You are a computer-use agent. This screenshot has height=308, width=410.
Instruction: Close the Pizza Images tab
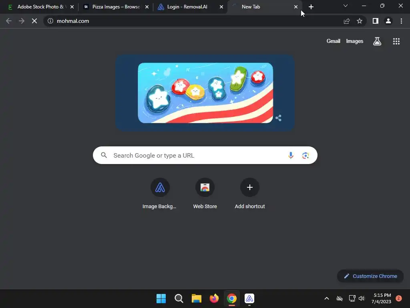147,7
